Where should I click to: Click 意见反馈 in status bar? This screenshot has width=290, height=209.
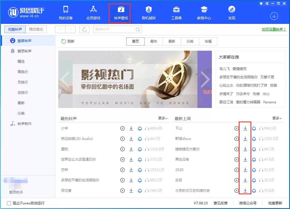tap(221, 203)
